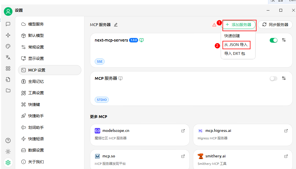Click the gray monitor icon beside MCP 服务器 card
Viewport: 296px width, 169px height.
coord(120,78)
